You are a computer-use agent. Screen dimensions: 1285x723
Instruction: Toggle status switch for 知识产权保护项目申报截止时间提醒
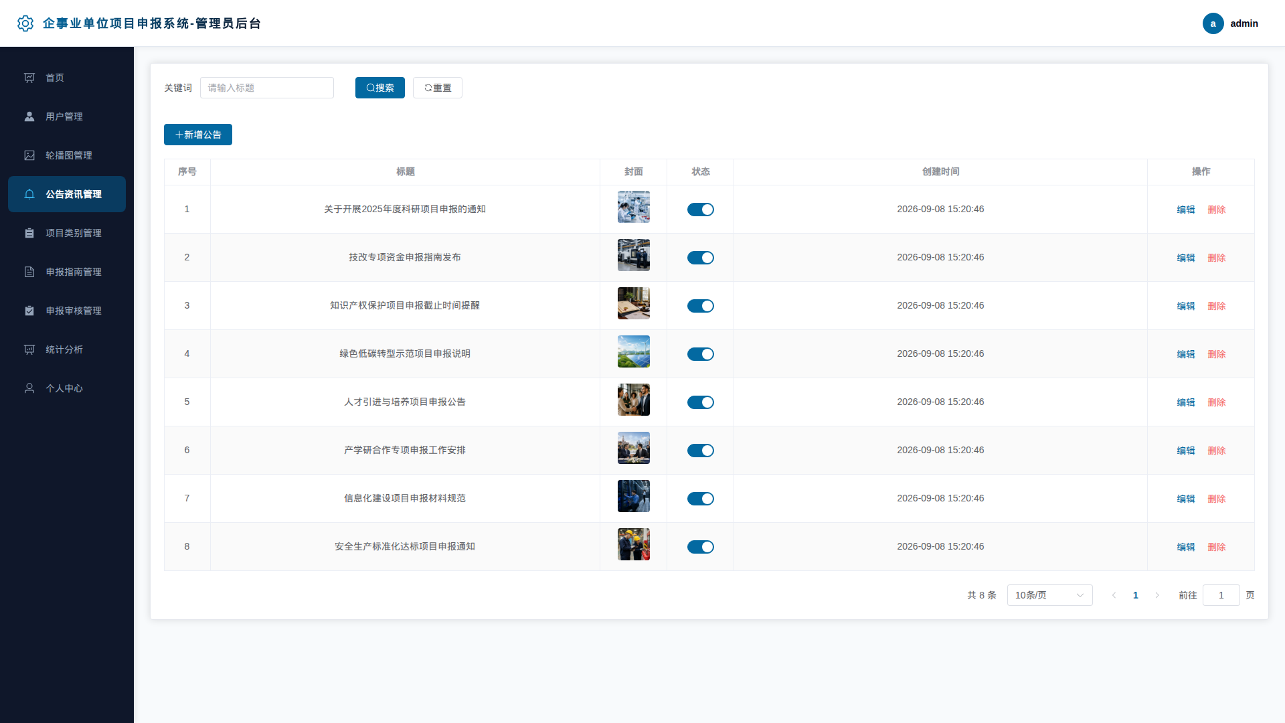(701, 306)
